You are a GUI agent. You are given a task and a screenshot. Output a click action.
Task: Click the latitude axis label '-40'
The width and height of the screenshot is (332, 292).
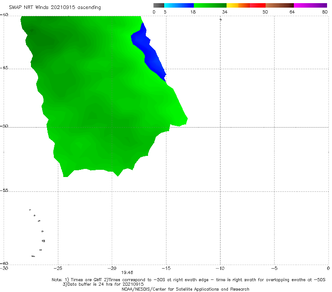click(4, 15)
